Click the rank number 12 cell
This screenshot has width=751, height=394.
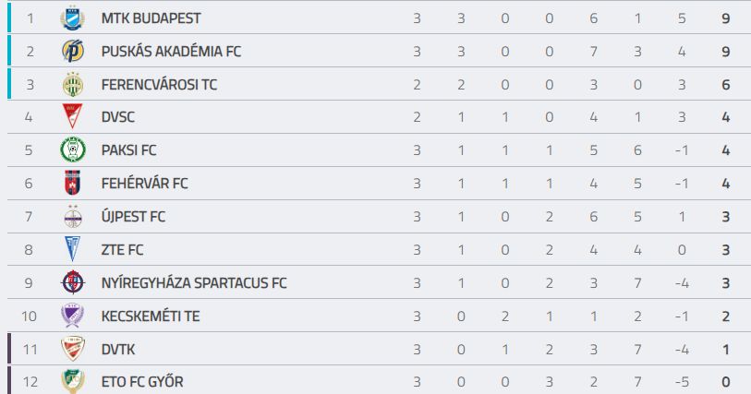(x=30, y=382)
